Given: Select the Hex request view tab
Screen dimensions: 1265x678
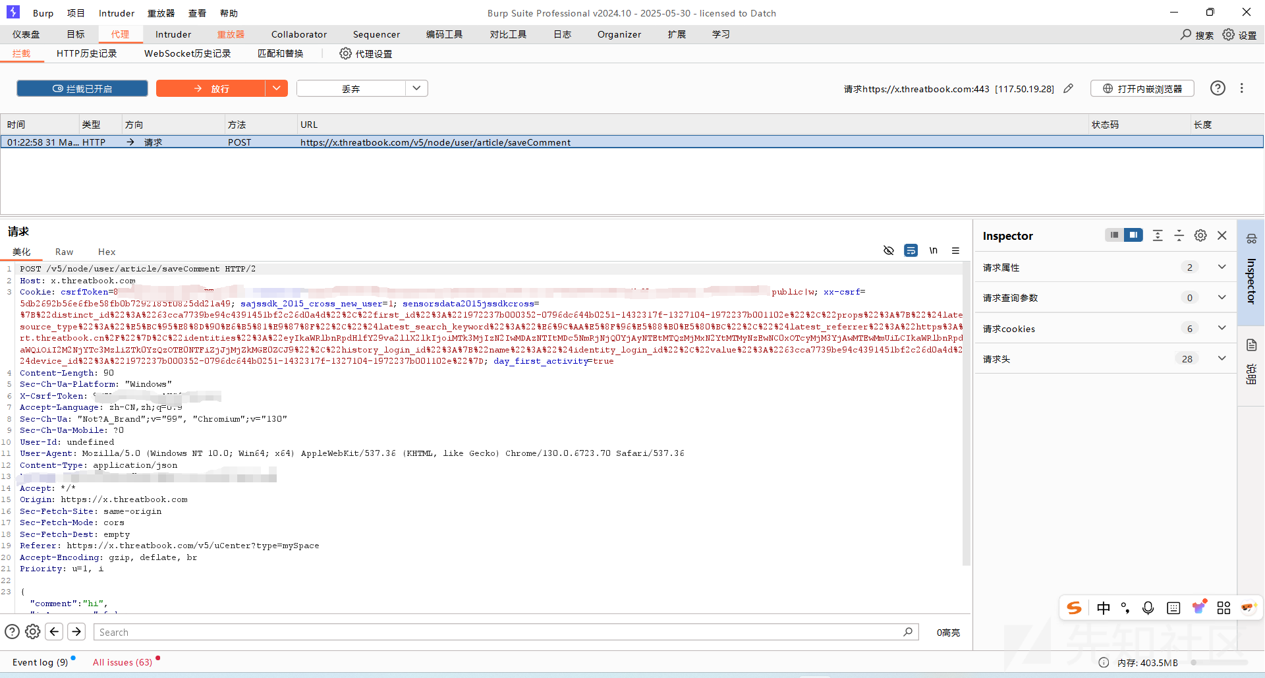Looking at the screenshot, I should click(107, 252).
